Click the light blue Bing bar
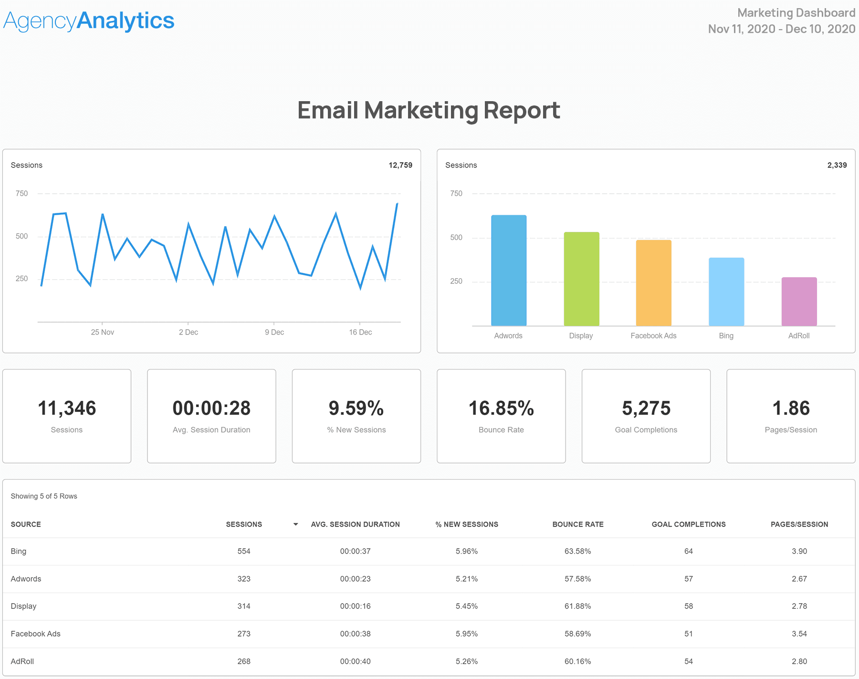859x679 pixels. click(x=726, y=292)
